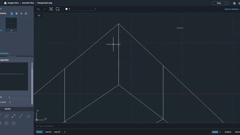Screen dimensions: 240x135
Task: Select the construction line tool icon
Action: point(21,116)
